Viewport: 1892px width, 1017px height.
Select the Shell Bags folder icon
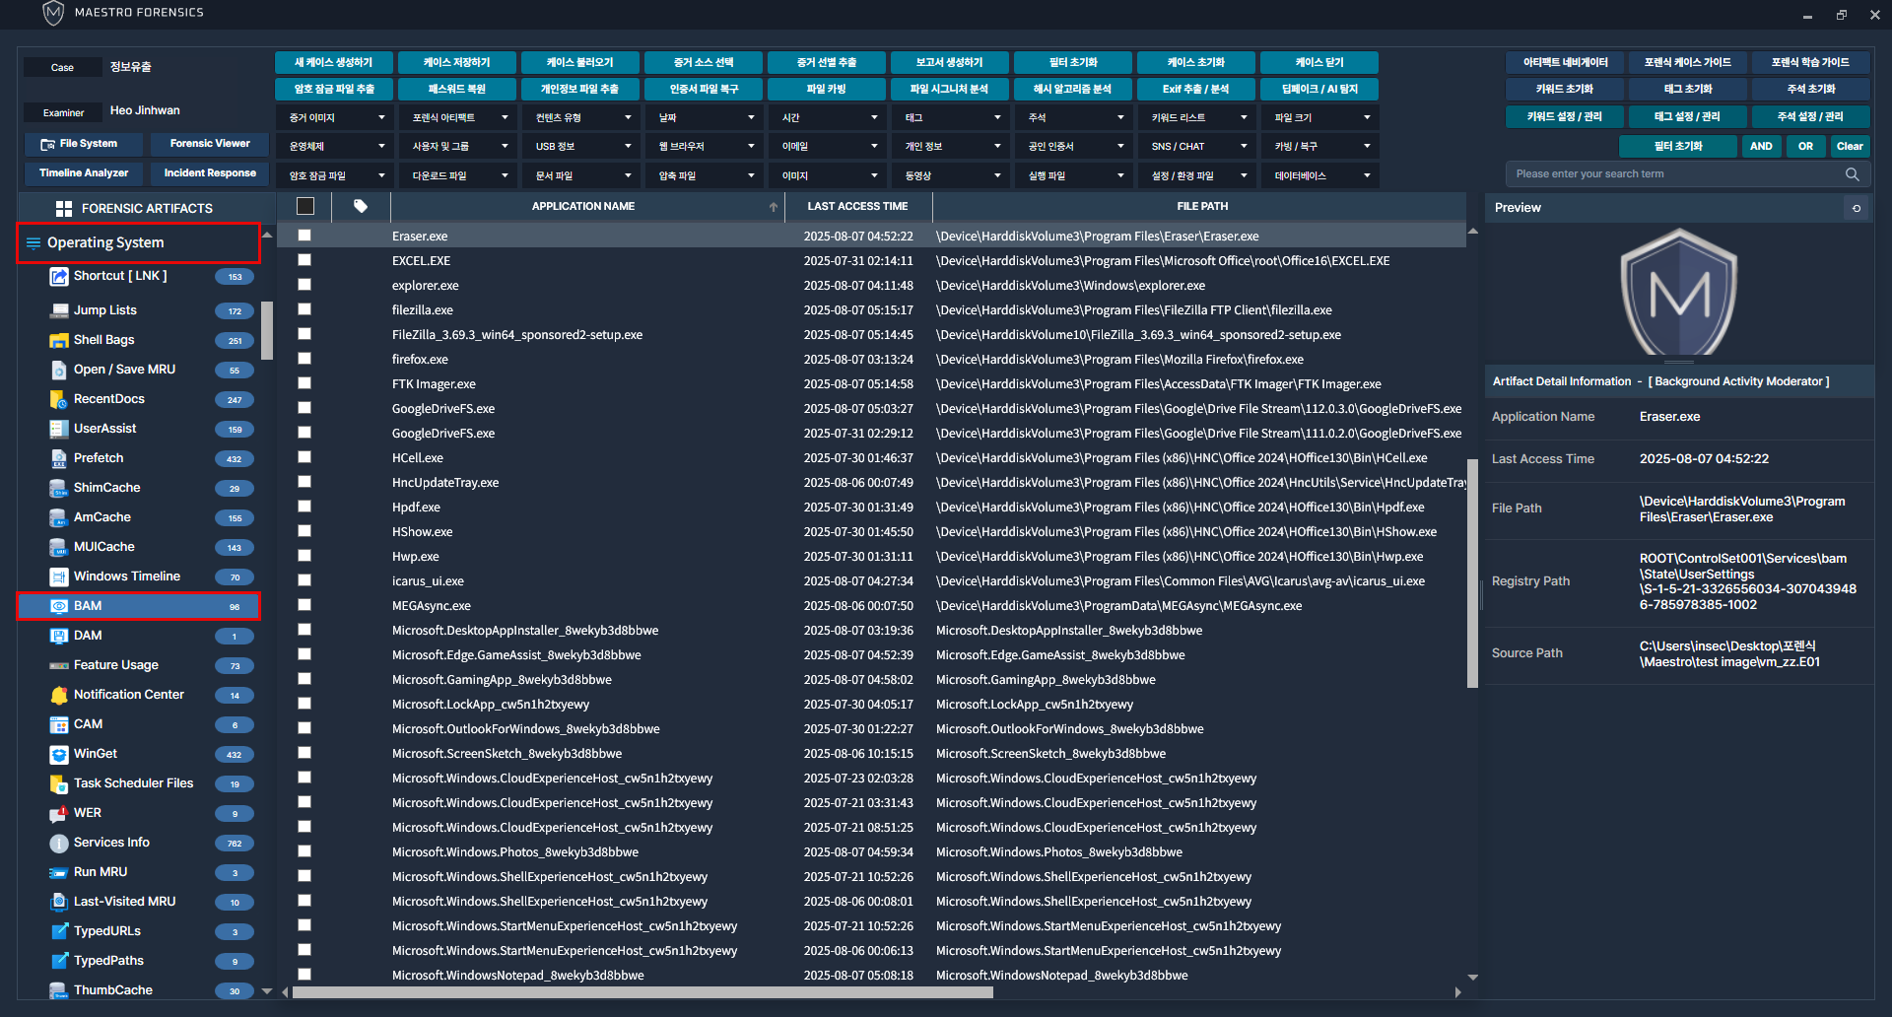(x=58, y=340)
